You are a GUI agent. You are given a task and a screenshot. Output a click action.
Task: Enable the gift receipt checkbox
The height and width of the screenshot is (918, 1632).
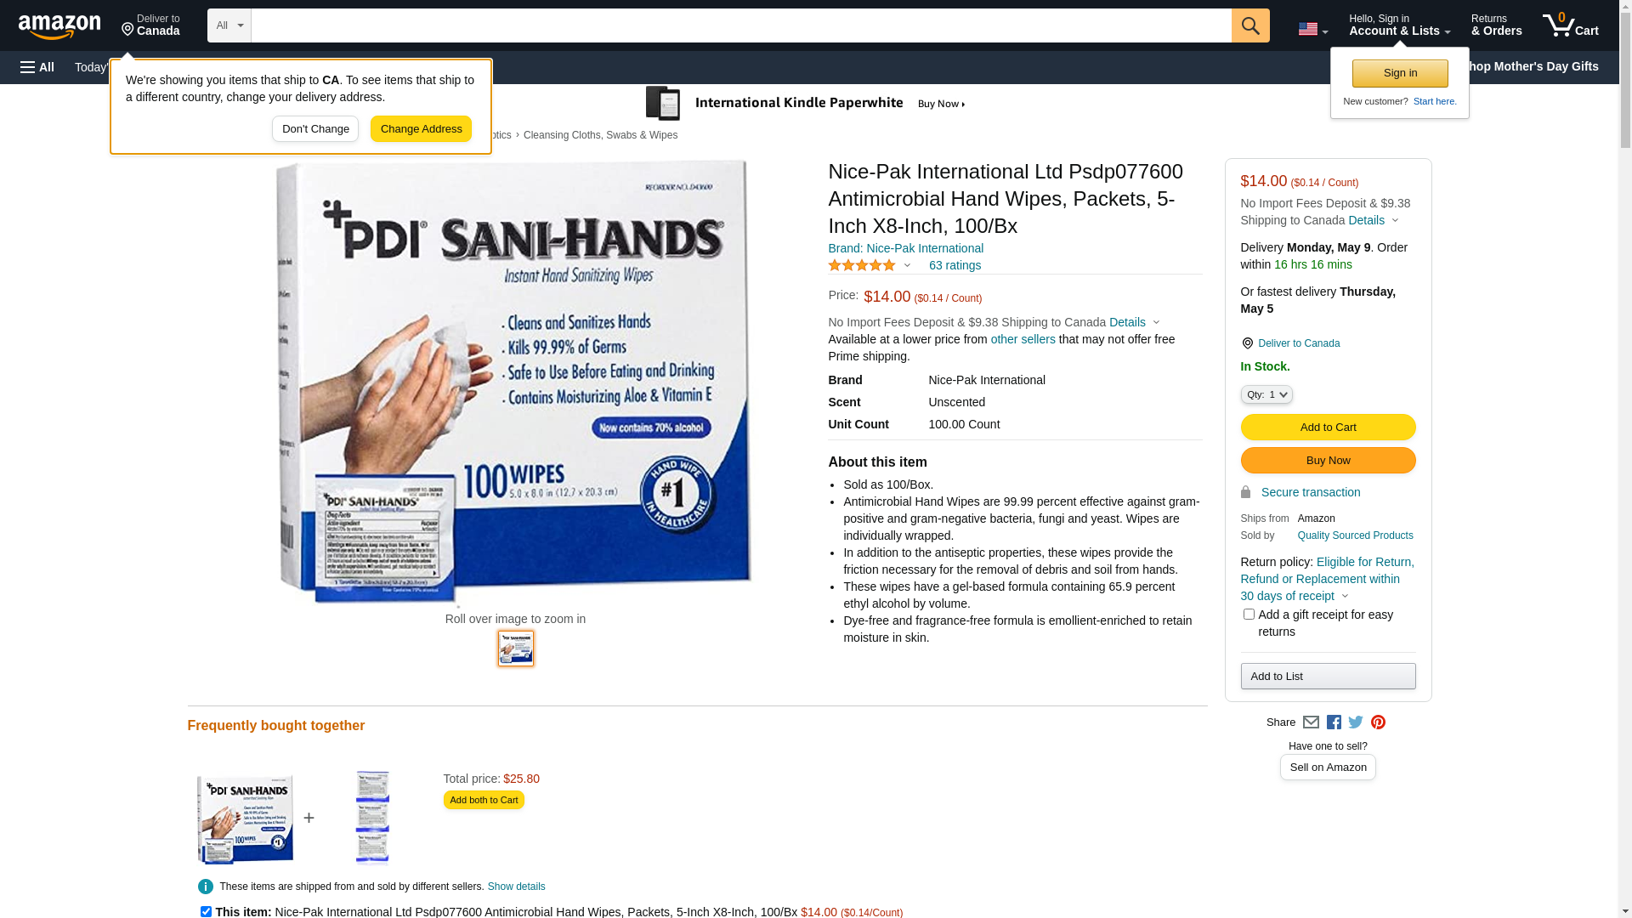tap(1249, 614)
